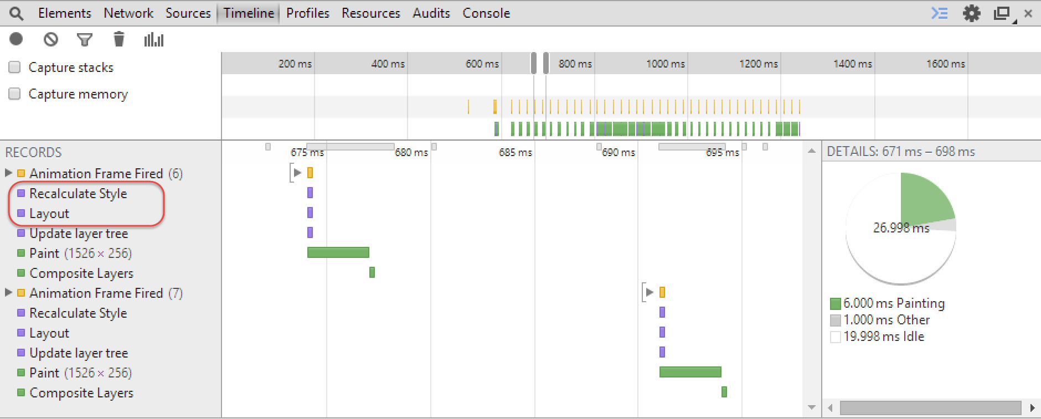Click the first orange Animation Frame bar

(x=310, y=173)
